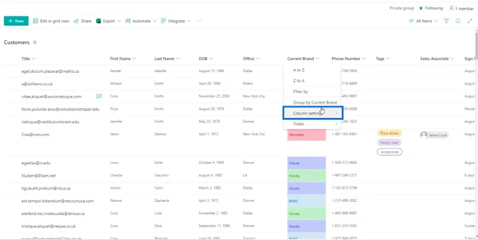Open the Cras@non.com item
The height and width of the screenshot is (240, 478).
[x=35, y=134]
